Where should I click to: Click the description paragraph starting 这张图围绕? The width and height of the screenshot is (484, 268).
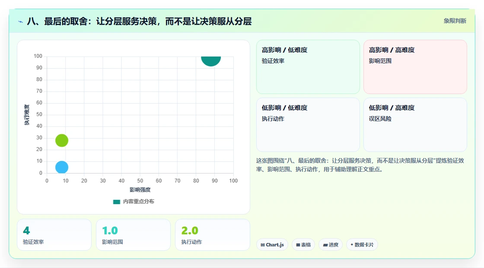pyautogui.click(x=360, y=165)
